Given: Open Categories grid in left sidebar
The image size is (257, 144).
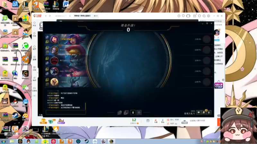Looking at the screenshot, I should [34, 68].
